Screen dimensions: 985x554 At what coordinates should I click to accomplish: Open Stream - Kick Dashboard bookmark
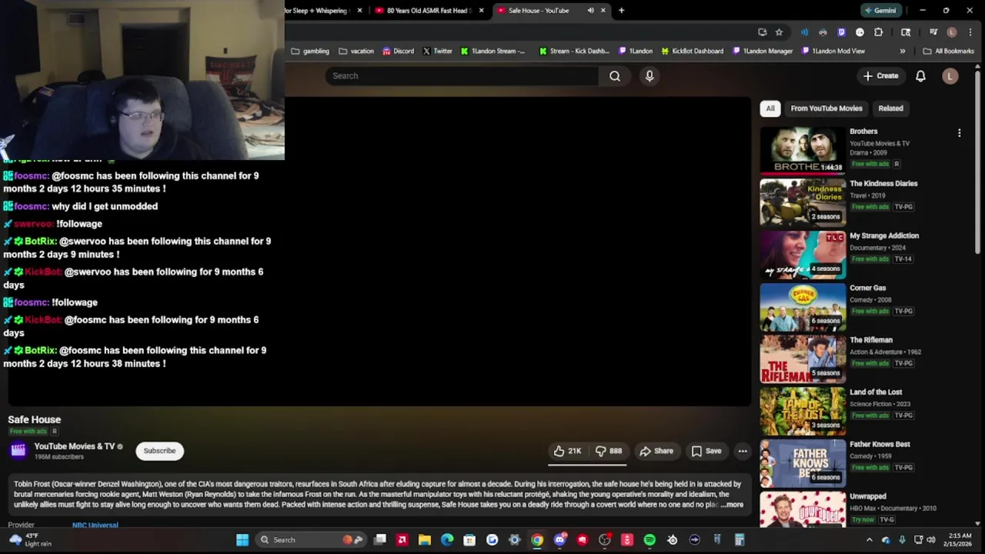coord(574,51)
